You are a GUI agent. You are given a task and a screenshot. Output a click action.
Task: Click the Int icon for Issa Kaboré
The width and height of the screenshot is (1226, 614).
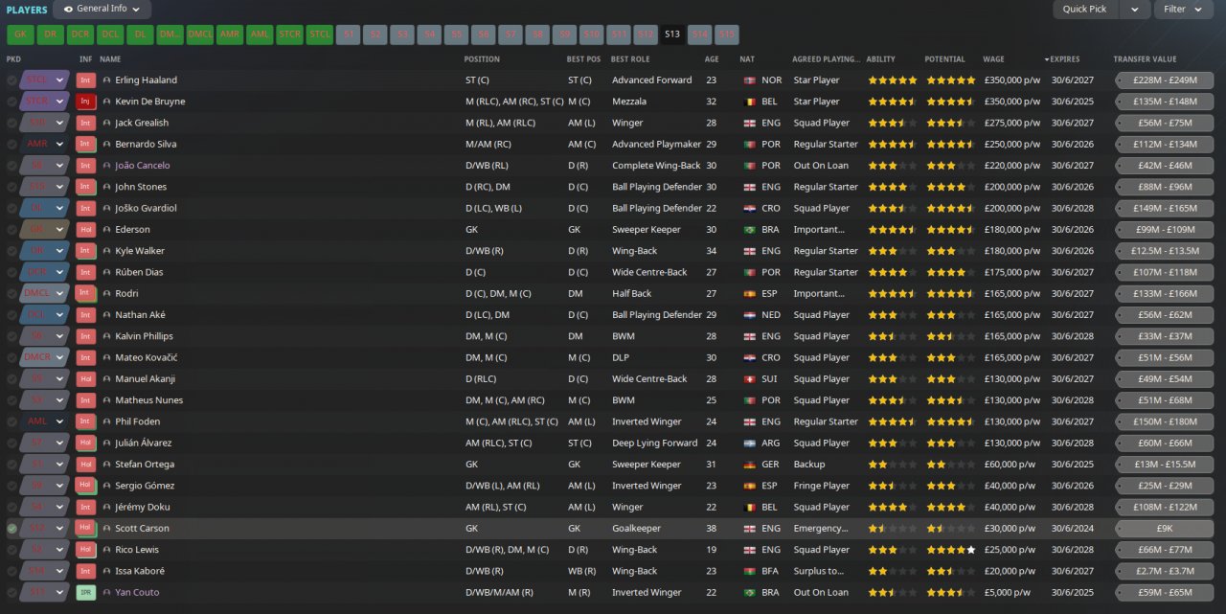pos(86,572)
